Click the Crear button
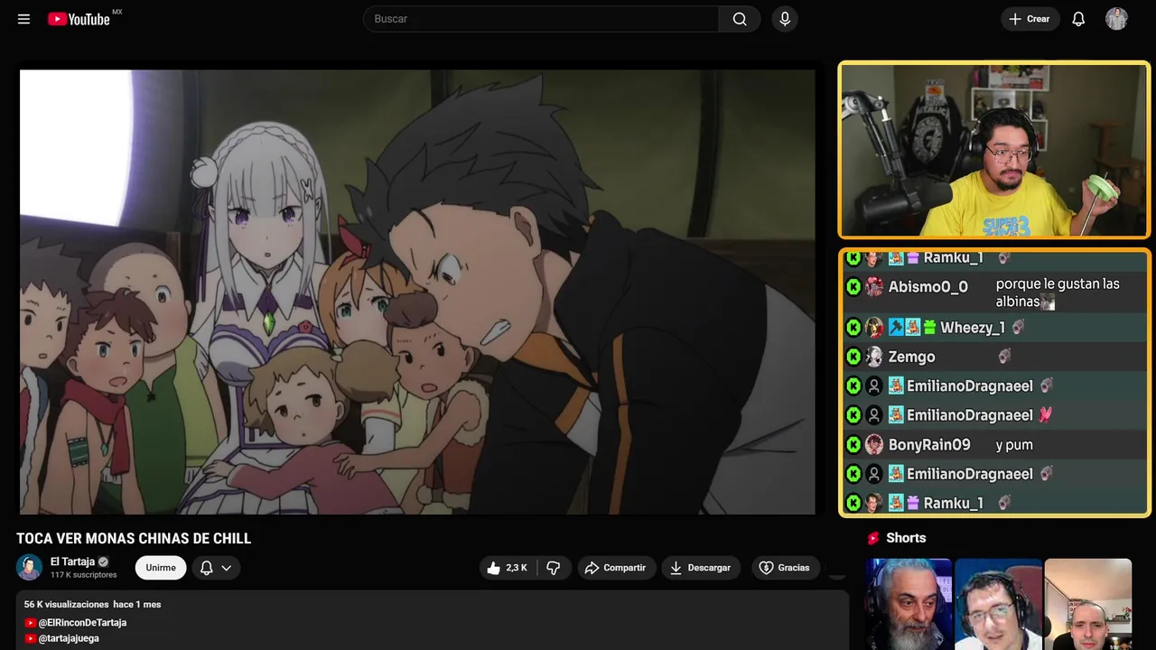The image size is (1156, 650). [1030, 19]
